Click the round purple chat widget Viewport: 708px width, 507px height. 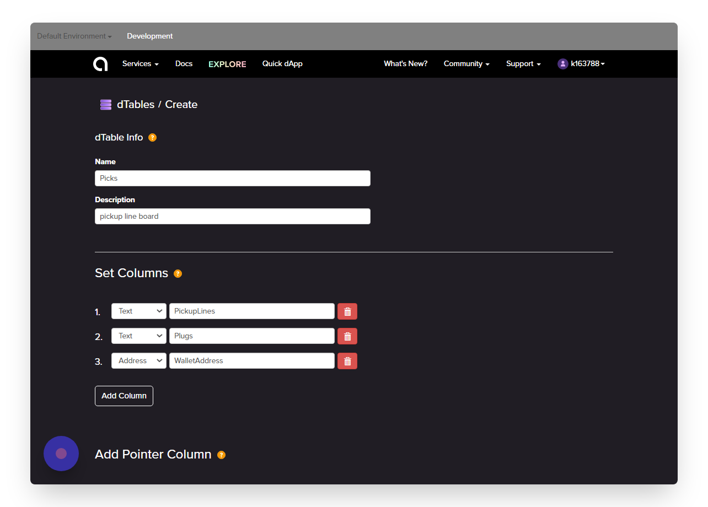pyautogui.click(x=61, y=454)
